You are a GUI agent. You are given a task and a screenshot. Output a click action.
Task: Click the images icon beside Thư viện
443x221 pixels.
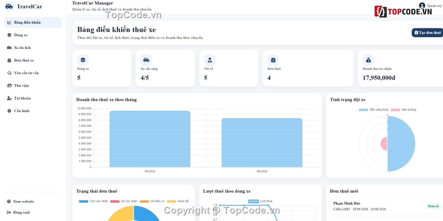tap(9, 86)
